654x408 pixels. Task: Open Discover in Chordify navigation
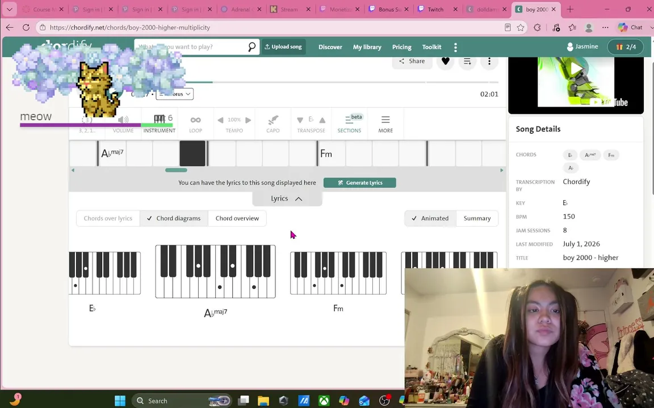click(x=330, y=47)
